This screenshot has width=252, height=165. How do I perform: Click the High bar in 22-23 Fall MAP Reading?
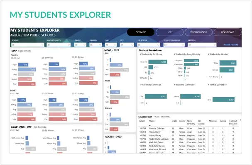click(x=23, y=65)
